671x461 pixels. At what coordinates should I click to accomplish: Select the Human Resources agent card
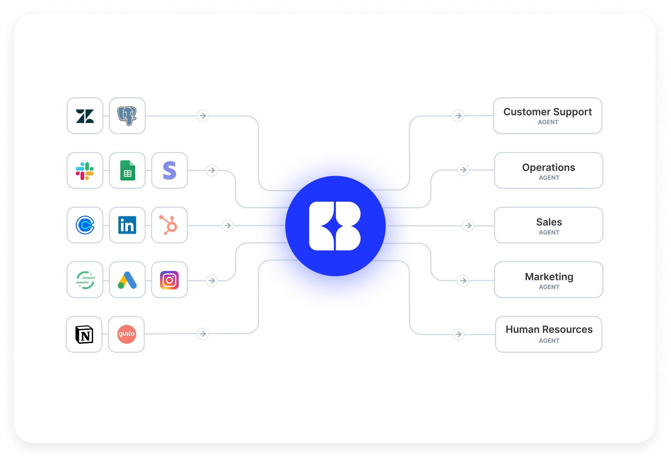(x=548, y=334)
